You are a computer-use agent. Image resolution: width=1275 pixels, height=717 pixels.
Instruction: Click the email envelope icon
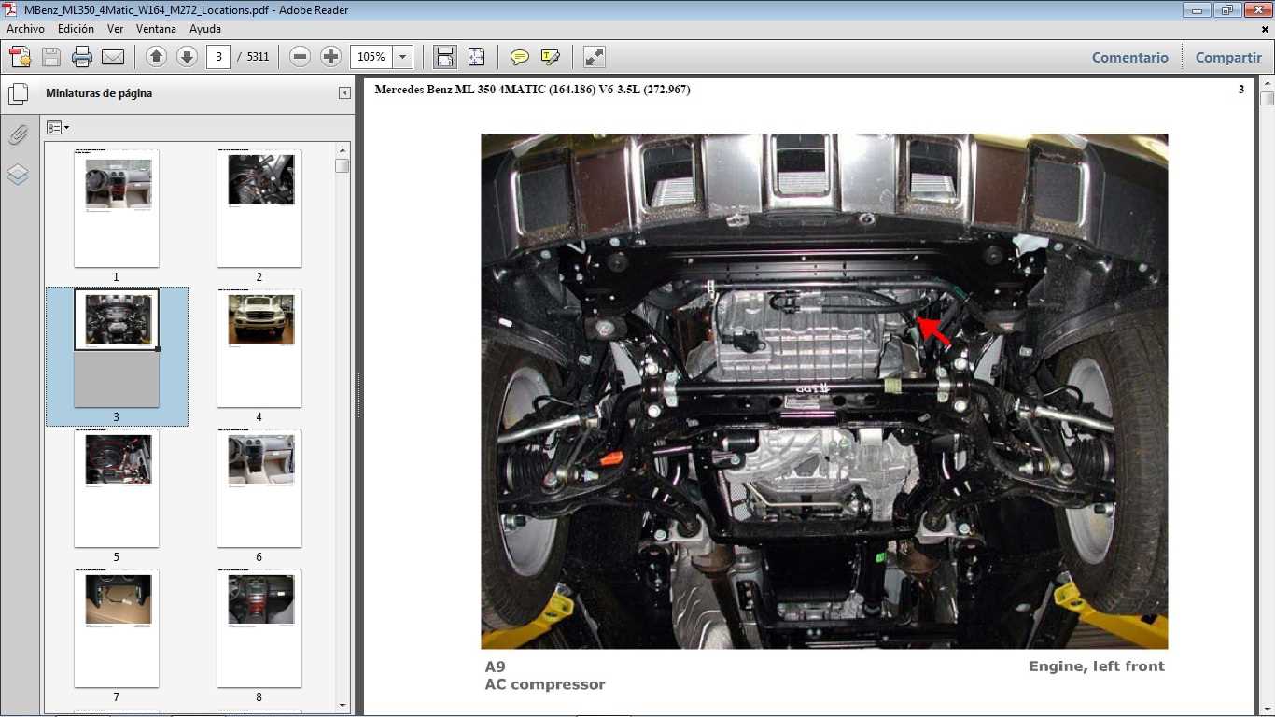[113, 57]
